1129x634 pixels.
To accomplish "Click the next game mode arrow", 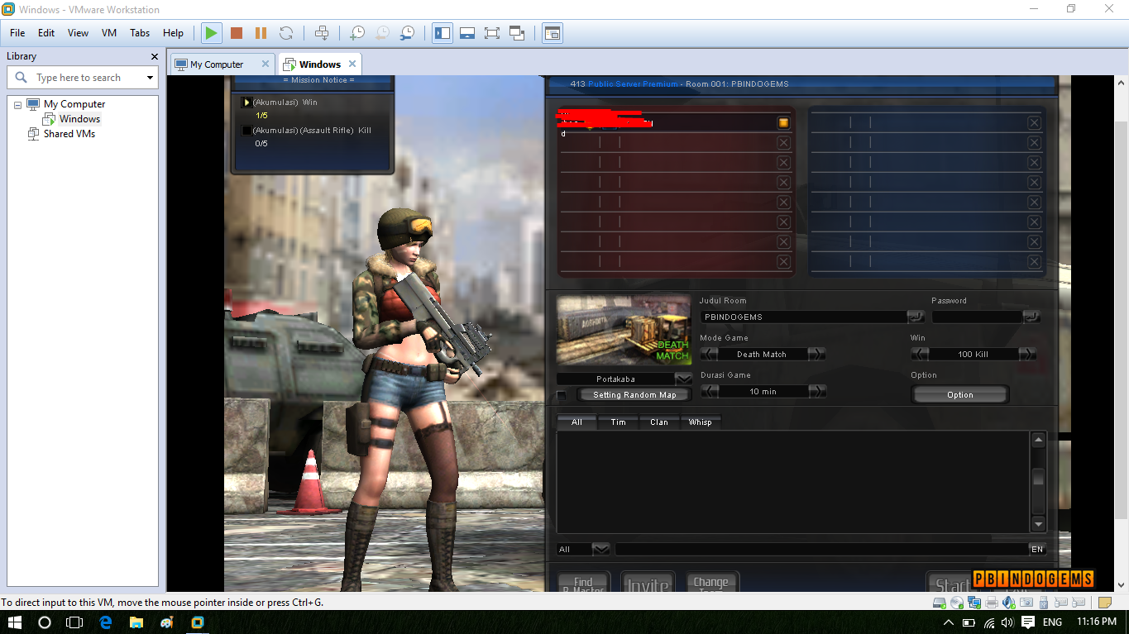I will 816,354.
